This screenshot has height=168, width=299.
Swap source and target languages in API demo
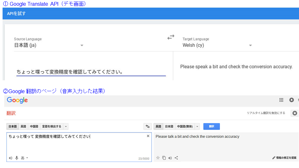click(171, 37)
